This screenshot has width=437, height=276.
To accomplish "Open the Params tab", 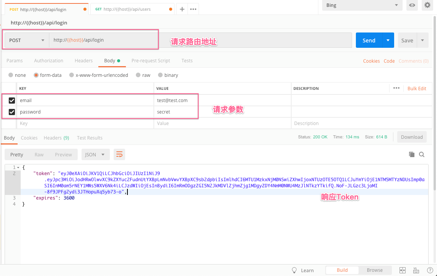I will click(x=15, y=60).
